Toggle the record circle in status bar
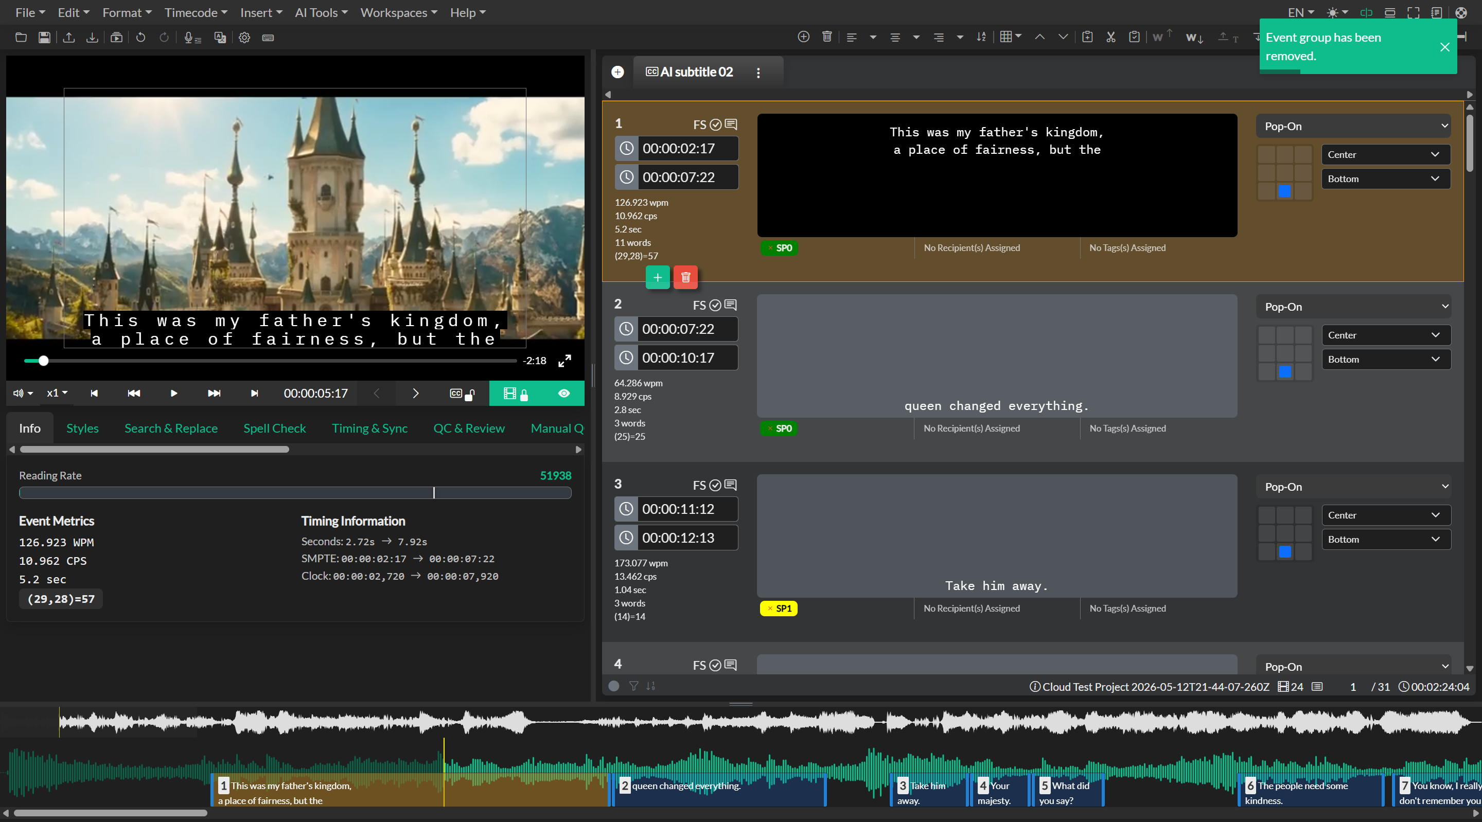 click(614, 686)
